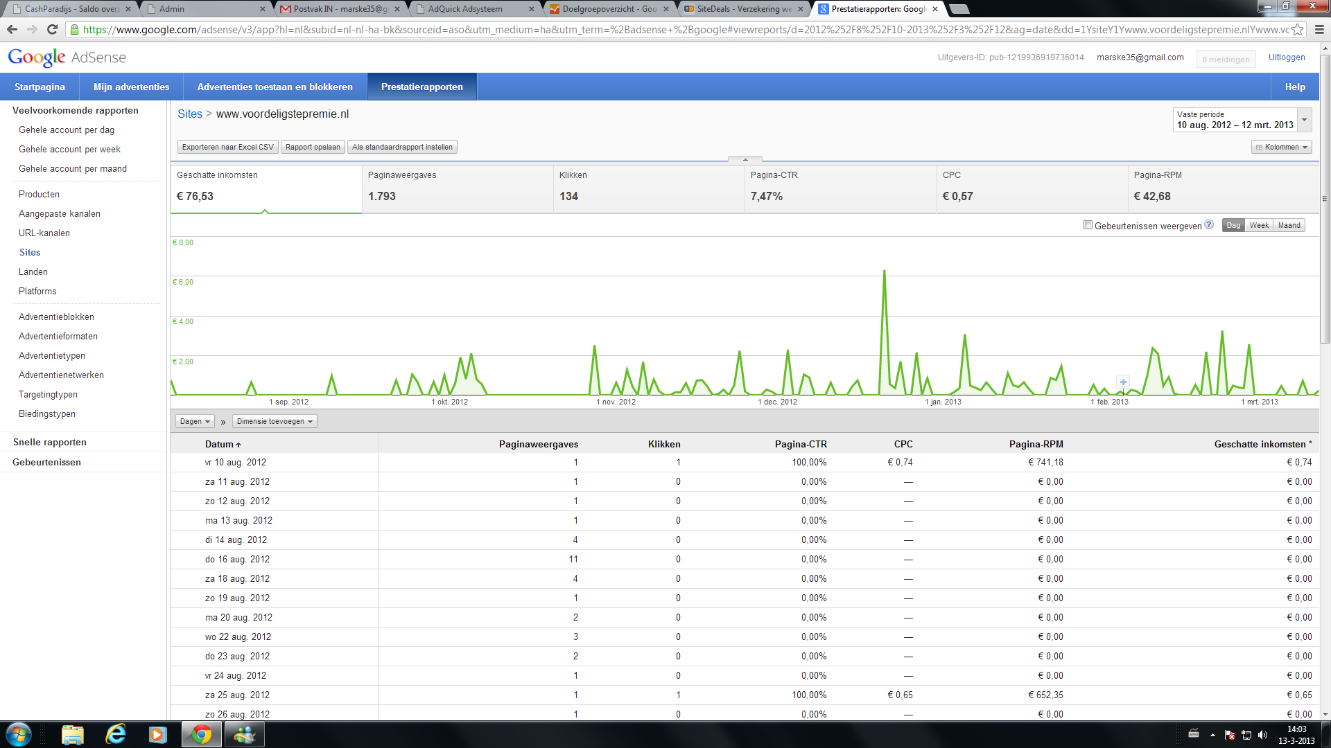1331x748 pixels.
Task: Expand Gebeurtenissen section
Action: tap(46, 462)
